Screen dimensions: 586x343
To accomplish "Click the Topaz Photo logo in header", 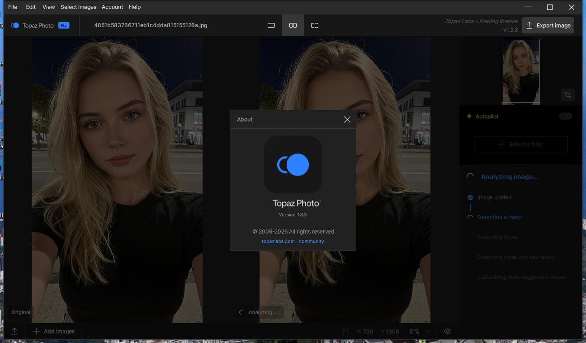I will (15, 25).
